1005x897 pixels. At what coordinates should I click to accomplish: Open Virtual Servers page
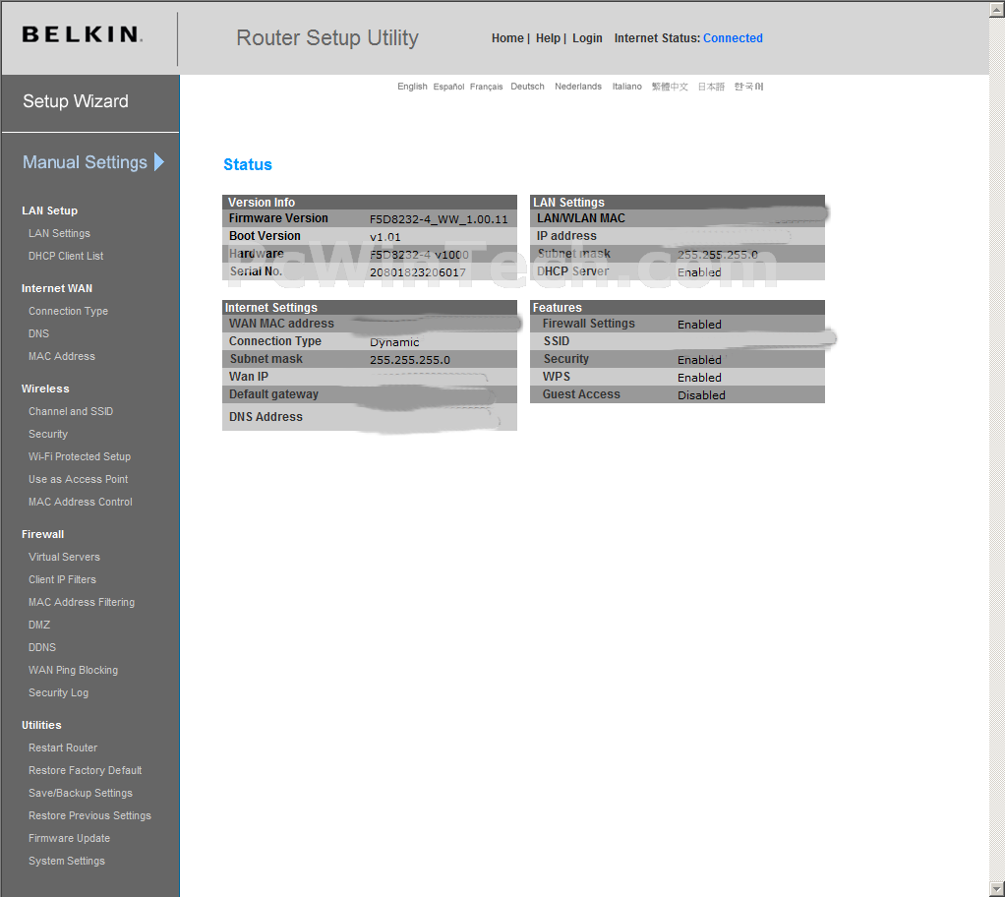(x=64, y=557)
